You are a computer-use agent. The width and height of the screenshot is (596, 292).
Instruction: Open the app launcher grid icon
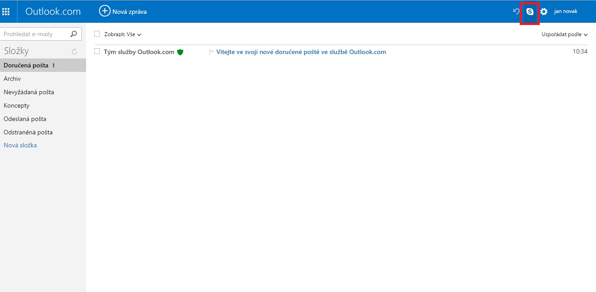[x=6, y=12]
